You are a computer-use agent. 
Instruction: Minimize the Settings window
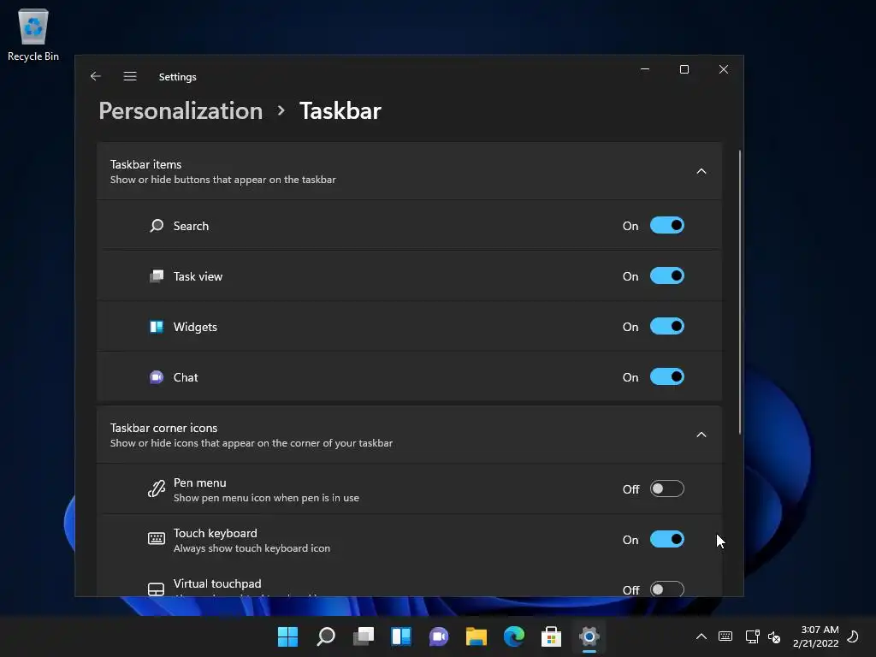pos(645,69)
